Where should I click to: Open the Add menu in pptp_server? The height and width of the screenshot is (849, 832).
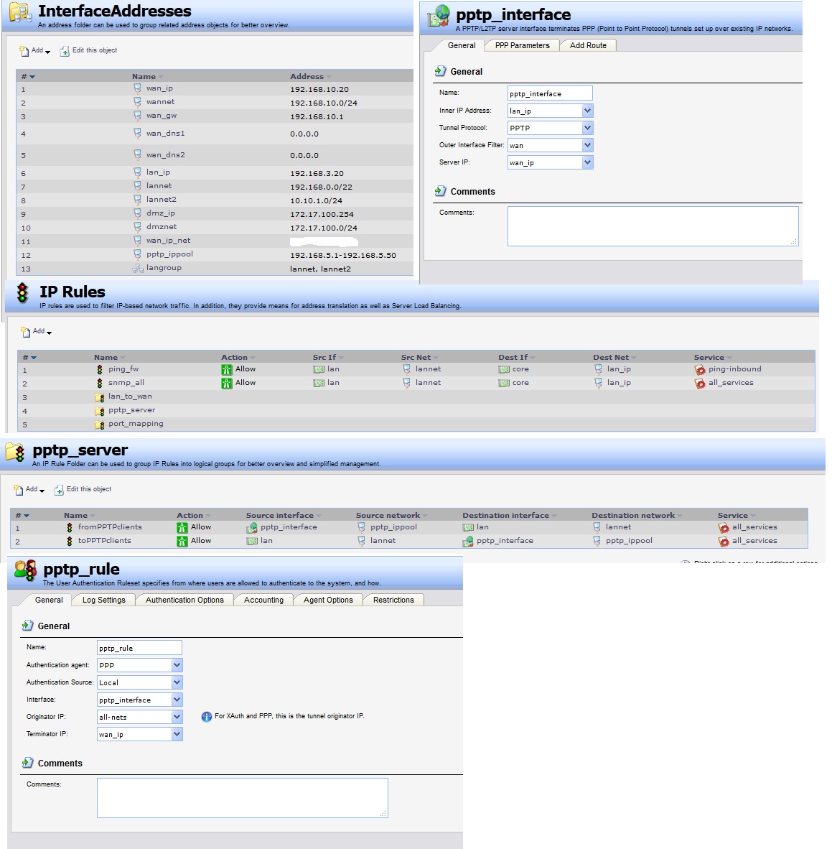(29, 489)
